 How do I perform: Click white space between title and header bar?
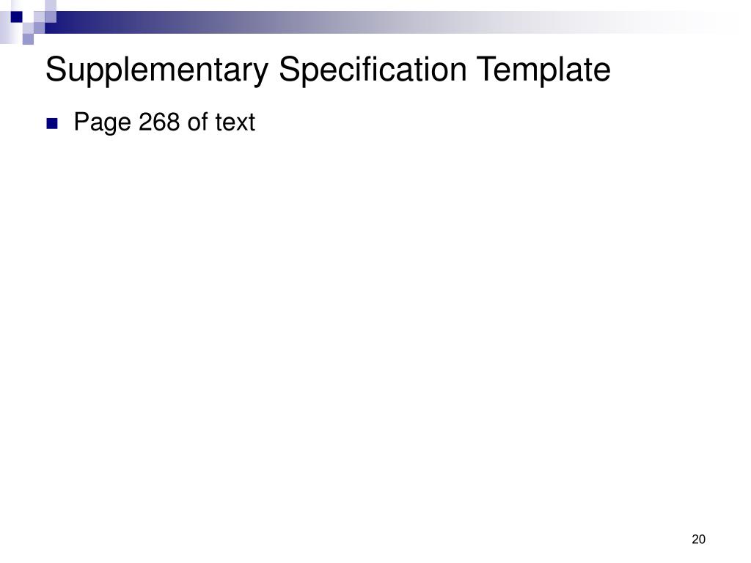375,44
